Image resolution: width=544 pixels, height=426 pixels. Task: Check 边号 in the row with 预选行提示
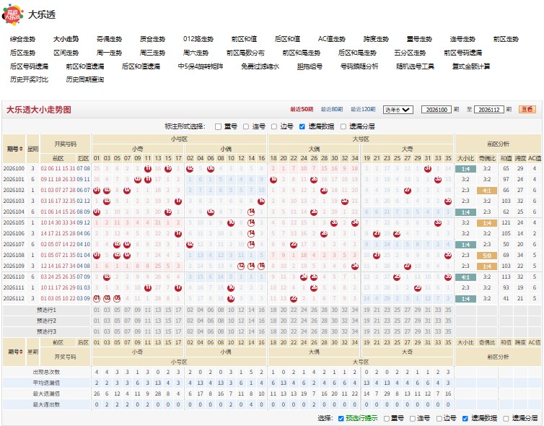point(439,418)
